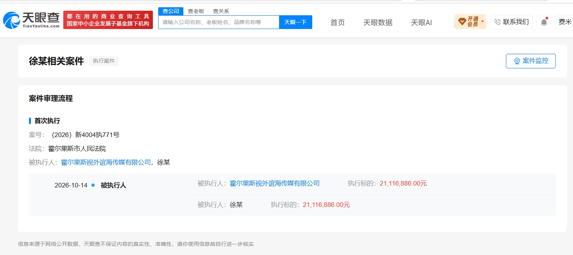Click the case number (2026)新4004执771号
573x255 pixels.
[85, 135]
